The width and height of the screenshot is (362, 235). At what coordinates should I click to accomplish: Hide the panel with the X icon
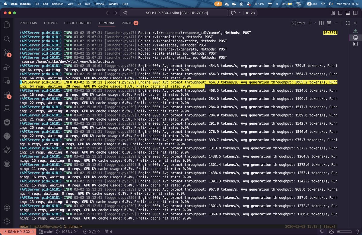pos(355,23)
